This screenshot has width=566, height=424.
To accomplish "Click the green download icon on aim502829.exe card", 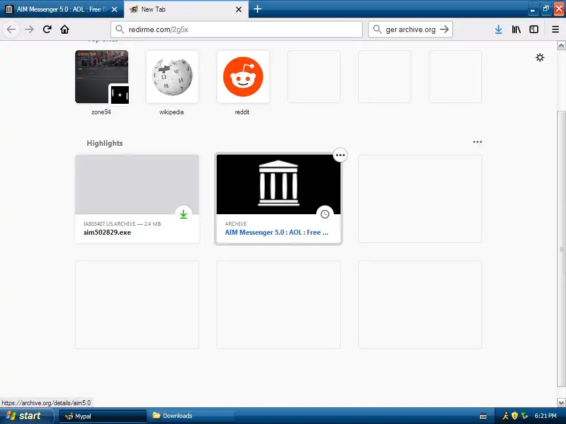I will point(184,214).
